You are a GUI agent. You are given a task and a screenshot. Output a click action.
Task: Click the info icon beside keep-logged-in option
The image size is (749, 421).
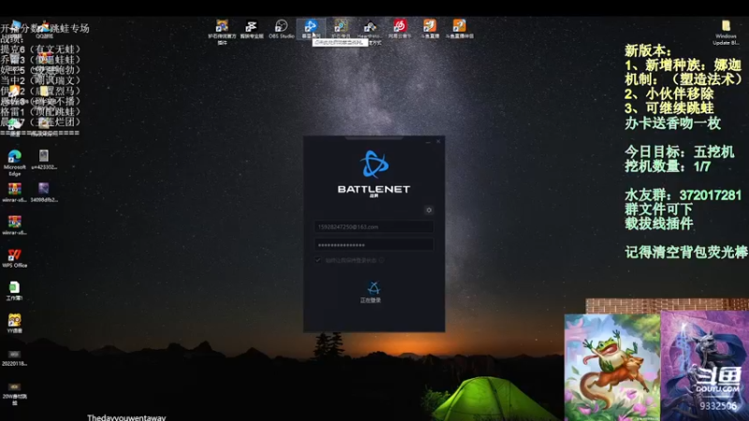381,260
